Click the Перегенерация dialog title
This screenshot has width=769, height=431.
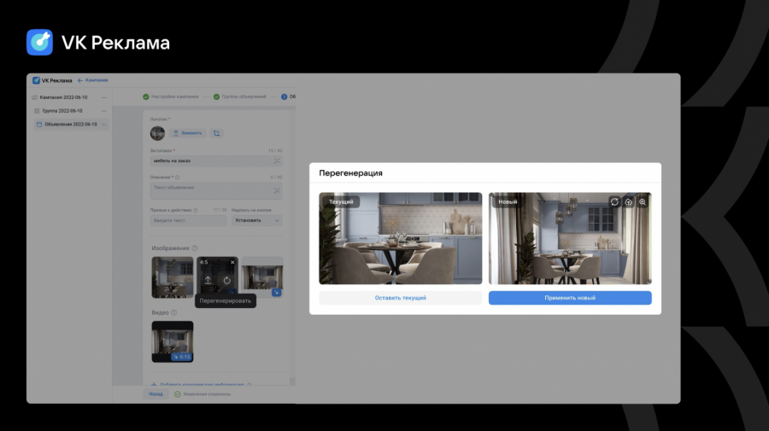pos(350,173)
